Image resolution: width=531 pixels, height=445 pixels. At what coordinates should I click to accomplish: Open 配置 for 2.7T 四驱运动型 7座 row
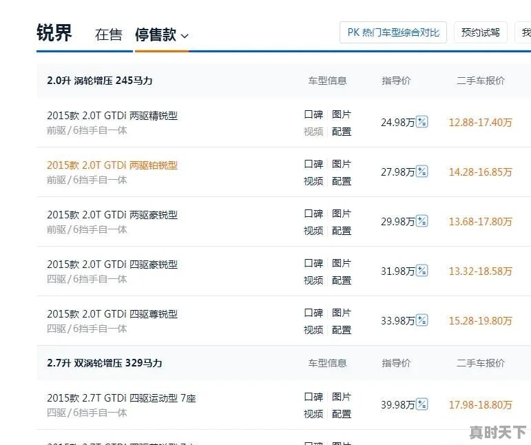[x=342, y=414]
